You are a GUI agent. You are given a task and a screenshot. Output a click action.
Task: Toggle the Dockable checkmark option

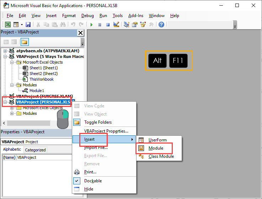tap(104, 181)
